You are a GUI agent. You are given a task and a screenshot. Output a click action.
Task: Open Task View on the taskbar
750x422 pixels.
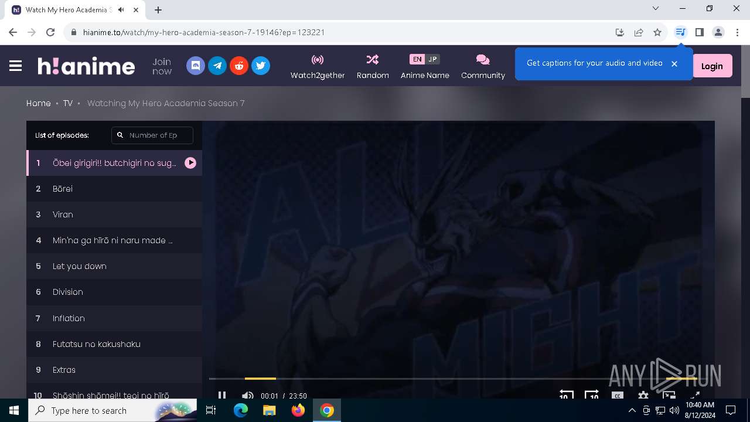click(212, 410)
